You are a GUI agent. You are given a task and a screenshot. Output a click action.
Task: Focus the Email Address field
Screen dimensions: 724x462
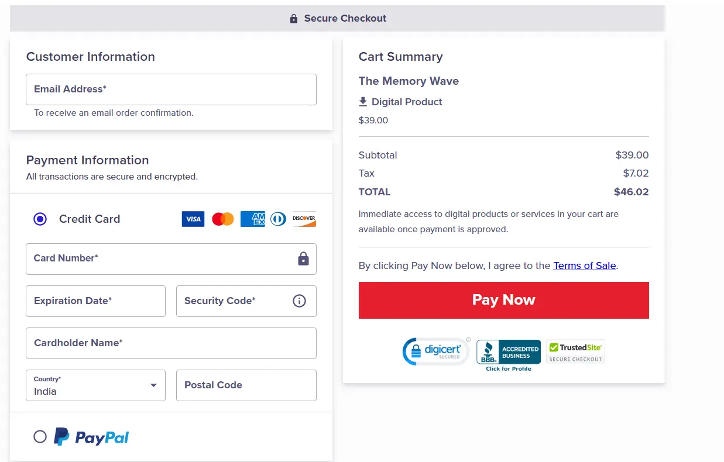[171, 89]
